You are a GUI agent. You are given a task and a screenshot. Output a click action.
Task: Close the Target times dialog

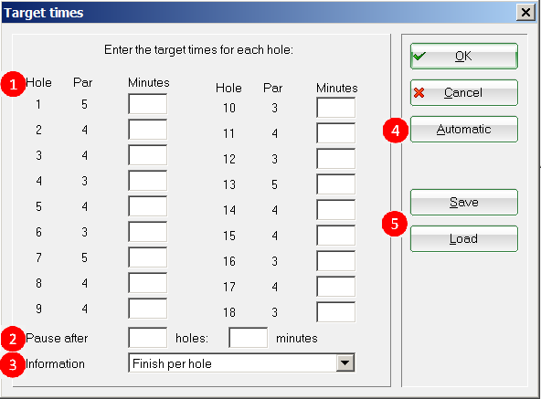click(x=525, y=13)
